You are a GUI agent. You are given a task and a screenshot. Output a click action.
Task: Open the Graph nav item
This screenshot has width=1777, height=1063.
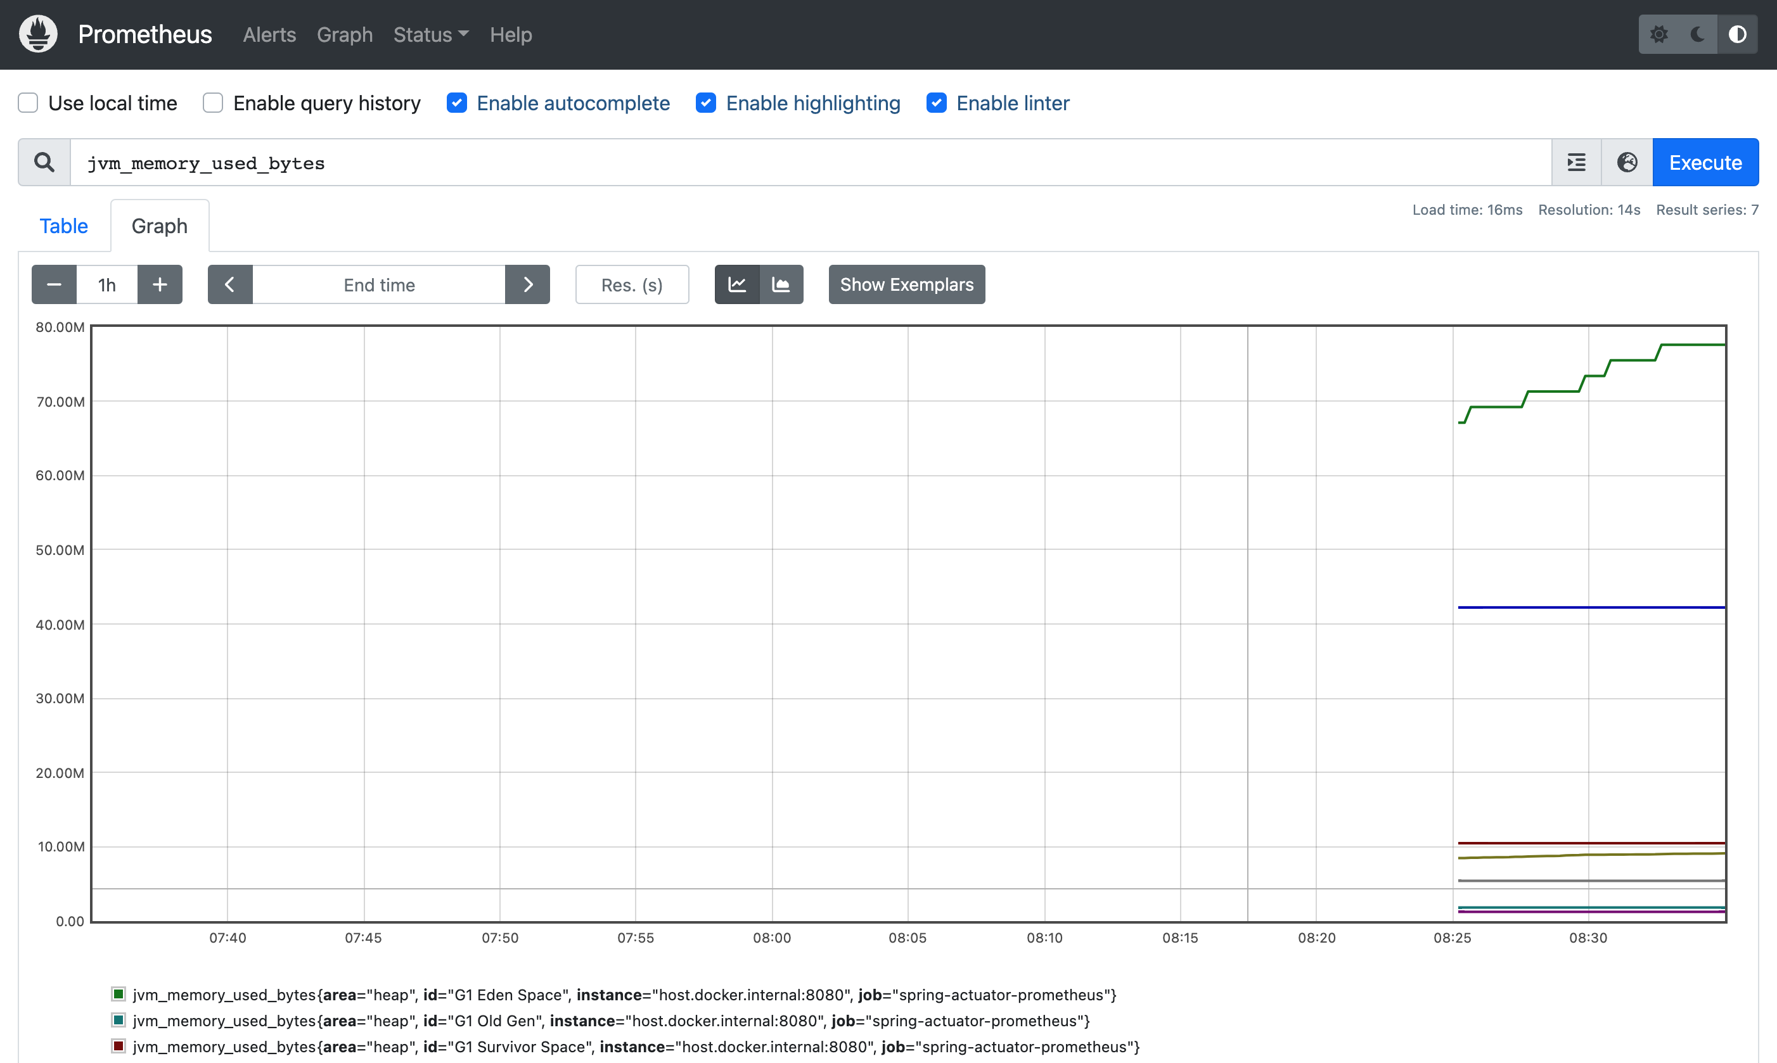point(345,34)
